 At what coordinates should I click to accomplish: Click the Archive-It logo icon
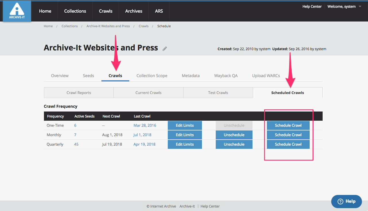17,11
